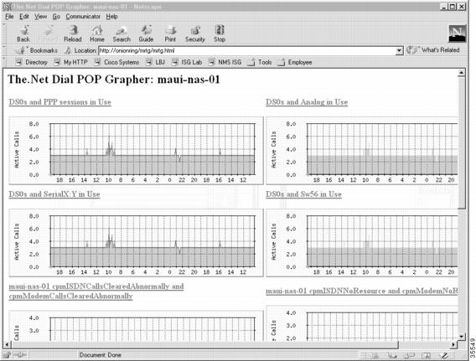Expand the Location URL dropdown arrow
This screenshot has width=476, height=361.
pos(399,50)
